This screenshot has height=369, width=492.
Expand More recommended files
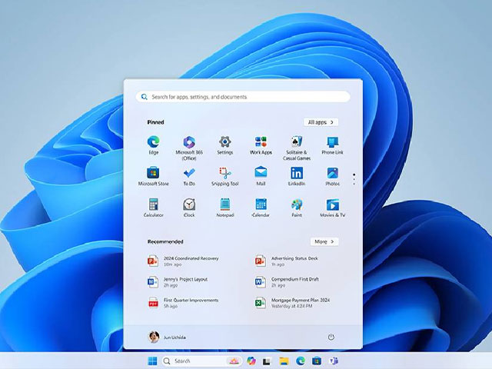click(324, 241)
